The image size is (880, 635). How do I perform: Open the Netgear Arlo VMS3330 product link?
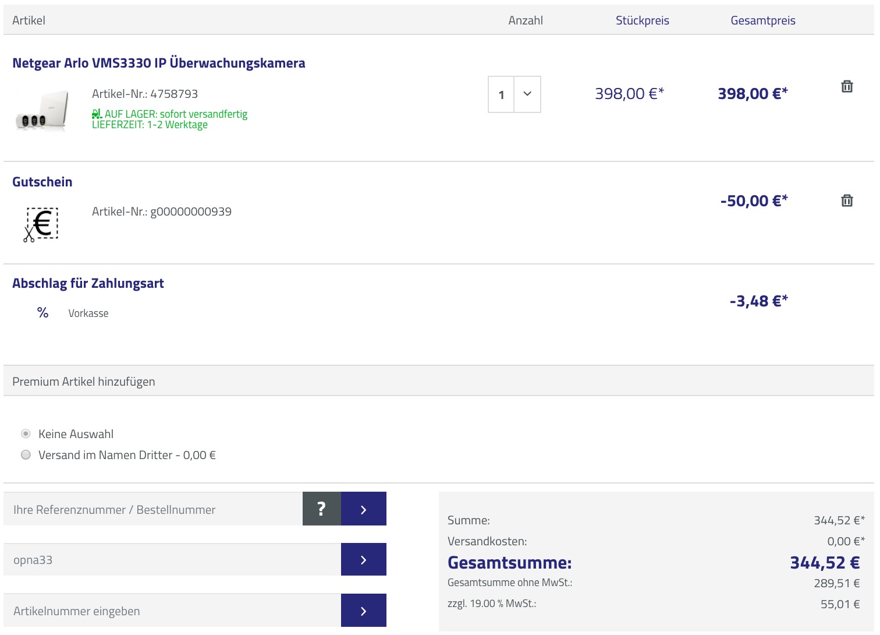(x=158, y=63)
